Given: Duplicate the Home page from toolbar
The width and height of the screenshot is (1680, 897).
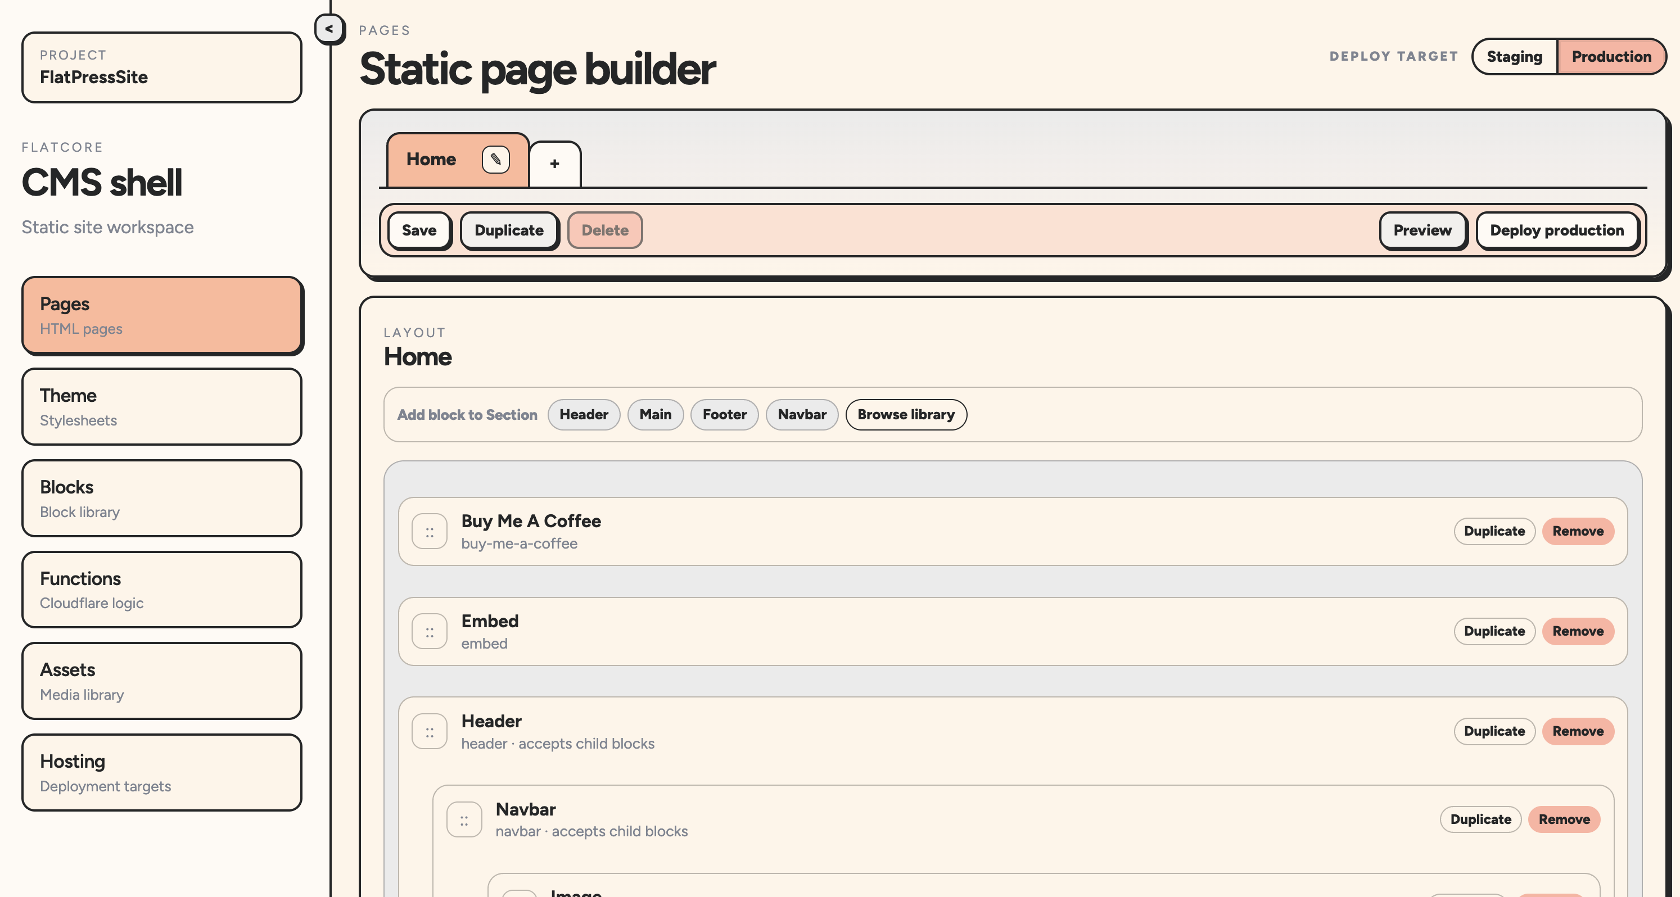Looking at the screenshot, I should [509, 231].
